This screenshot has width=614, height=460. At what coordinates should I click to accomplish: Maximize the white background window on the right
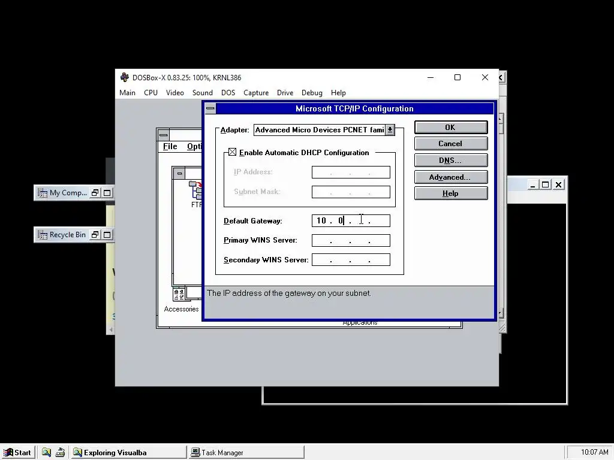pos(545,184)
